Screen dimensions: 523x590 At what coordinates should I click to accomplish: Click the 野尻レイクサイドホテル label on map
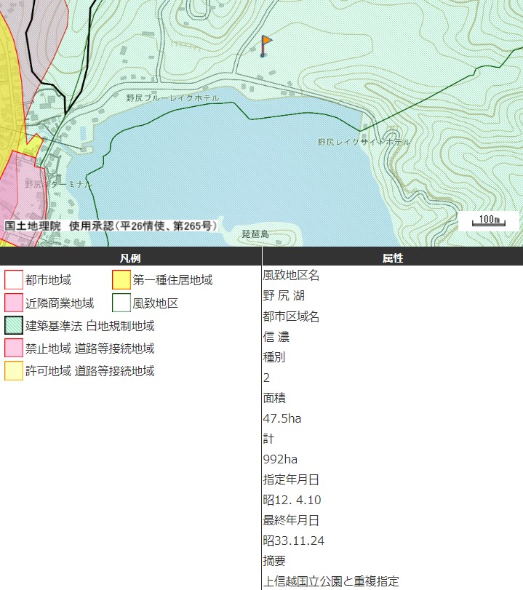(364, 142)
